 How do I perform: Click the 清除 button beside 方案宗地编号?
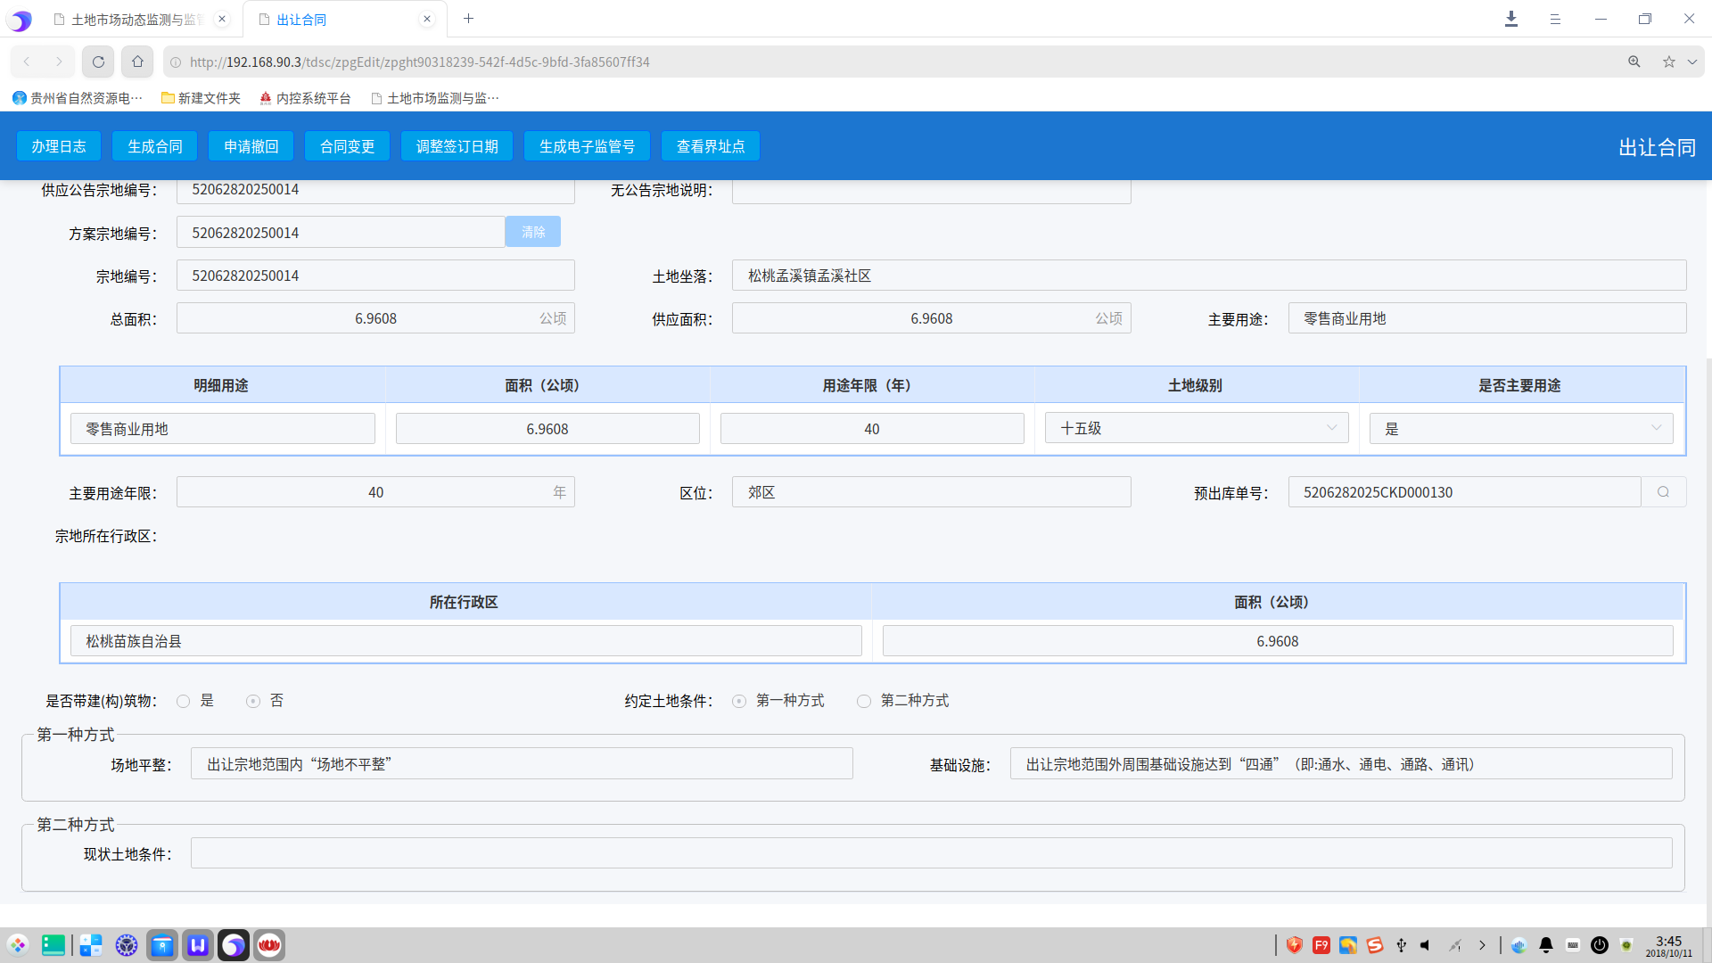tap(532, 232)
